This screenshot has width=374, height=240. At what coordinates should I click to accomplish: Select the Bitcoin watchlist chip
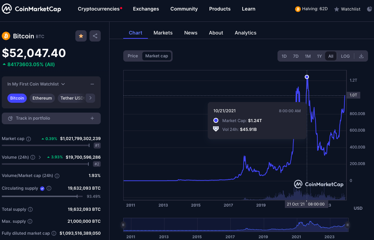point(17,98)
